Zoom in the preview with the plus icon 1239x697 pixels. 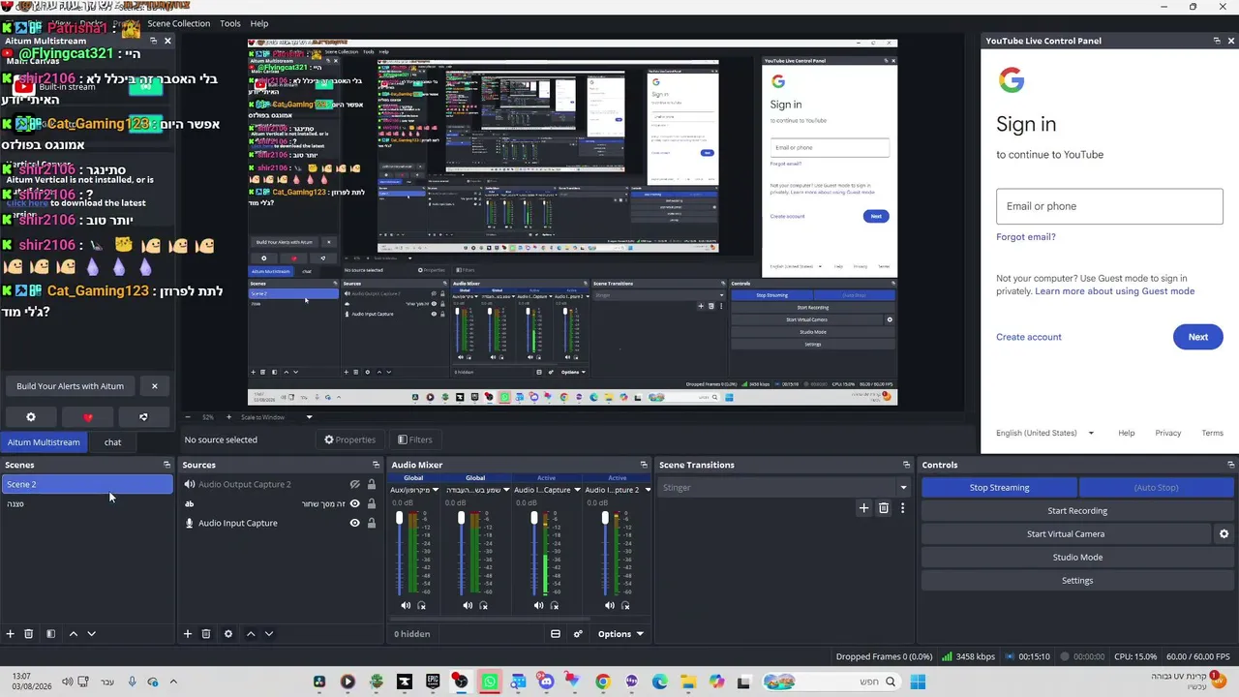pos(228,417)
